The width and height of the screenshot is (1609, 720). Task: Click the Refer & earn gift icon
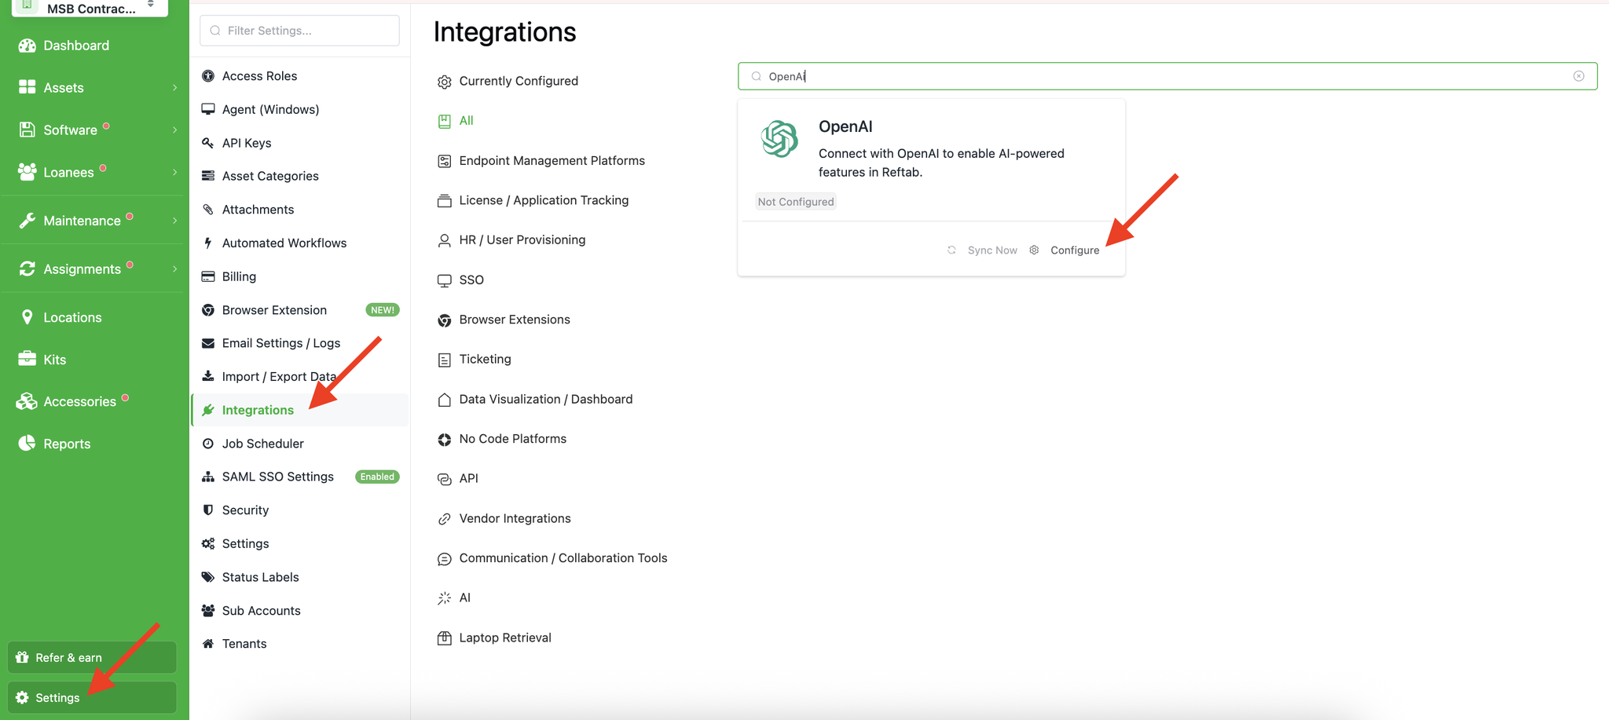[22, 657]
